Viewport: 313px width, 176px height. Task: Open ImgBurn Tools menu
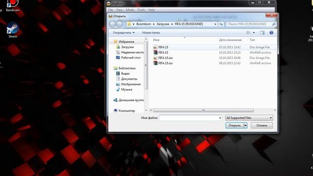141,10
